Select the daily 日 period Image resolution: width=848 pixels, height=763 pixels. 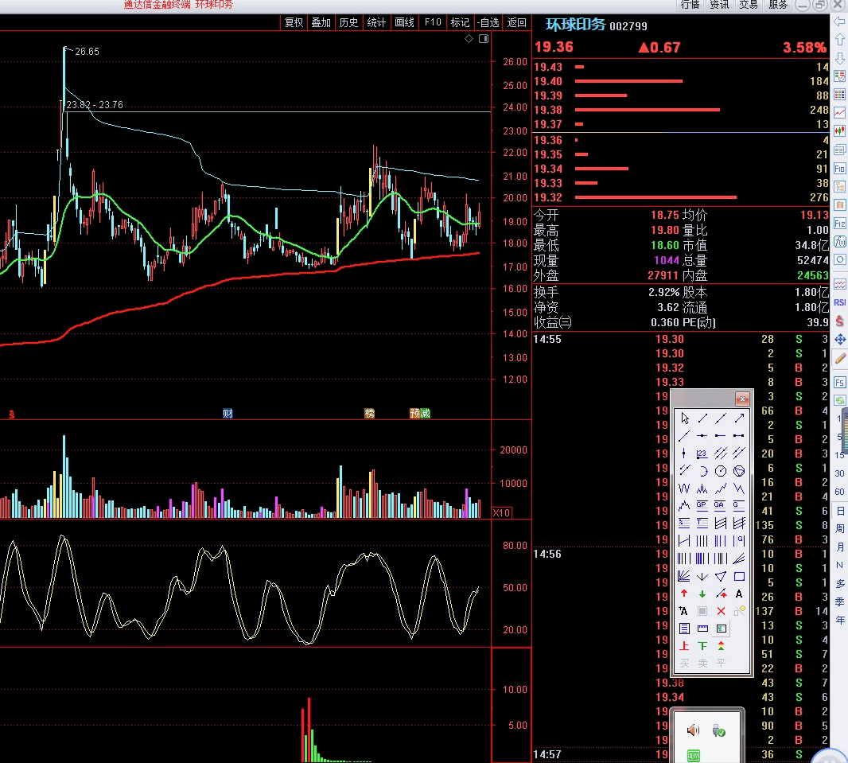point(839,511)
